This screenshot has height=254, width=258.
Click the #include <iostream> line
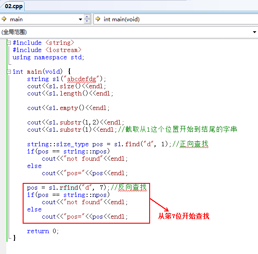tap(47, 50)
